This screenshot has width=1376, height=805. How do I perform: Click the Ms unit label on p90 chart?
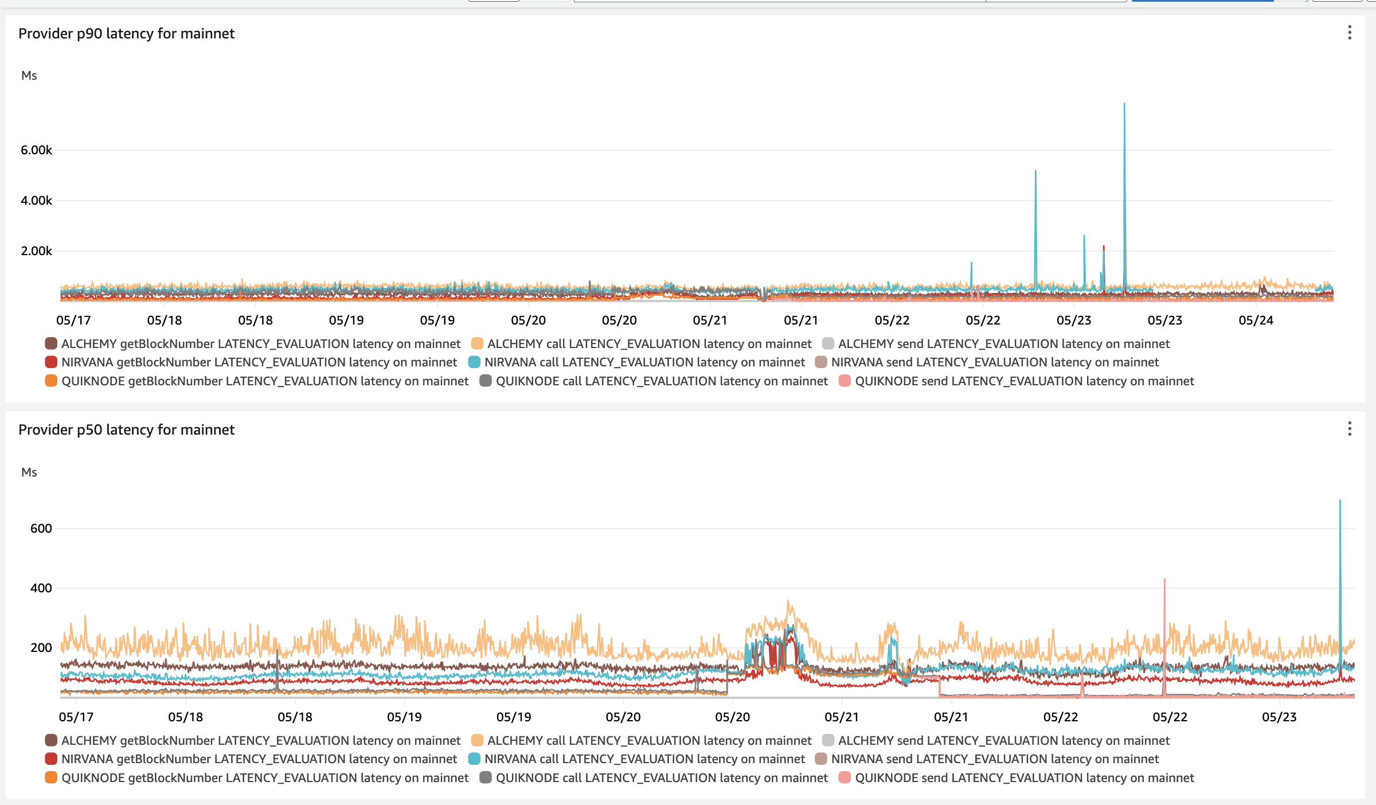29,76
